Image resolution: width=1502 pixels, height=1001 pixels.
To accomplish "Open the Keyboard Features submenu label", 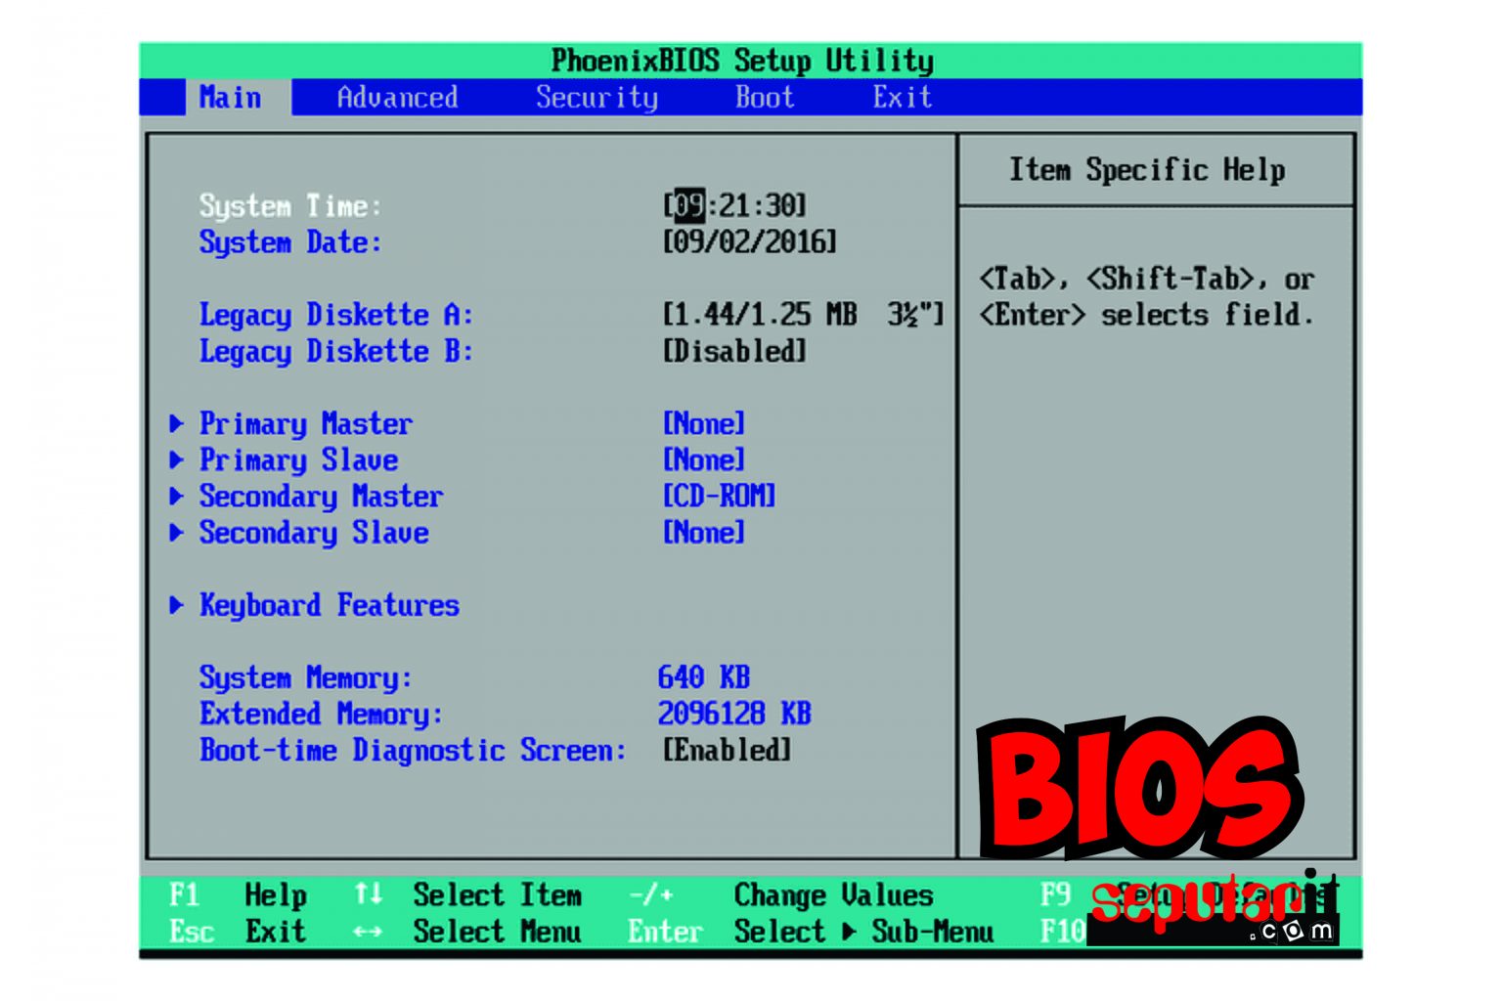I will point(330,606).
